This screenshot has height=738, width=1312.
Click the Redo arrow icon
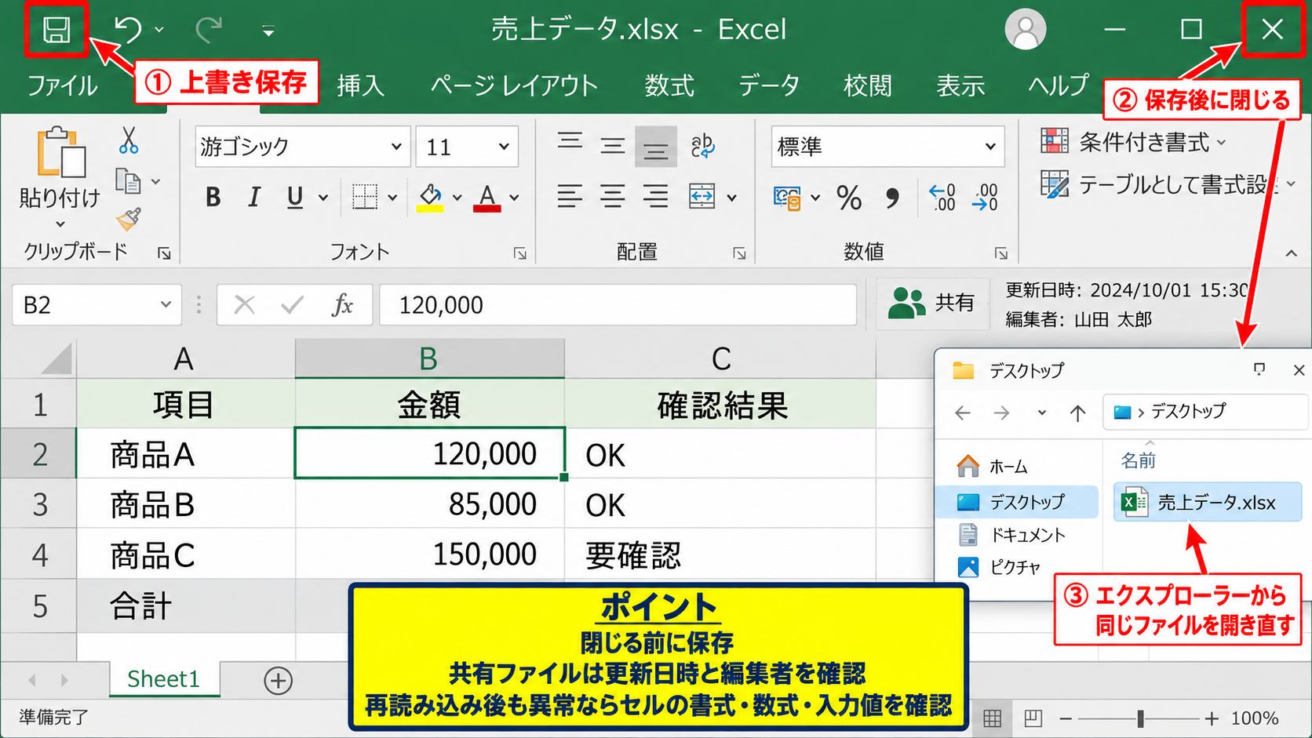click(x=209, y=30)
